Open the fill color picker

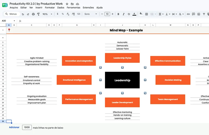(x=141, y=14)
